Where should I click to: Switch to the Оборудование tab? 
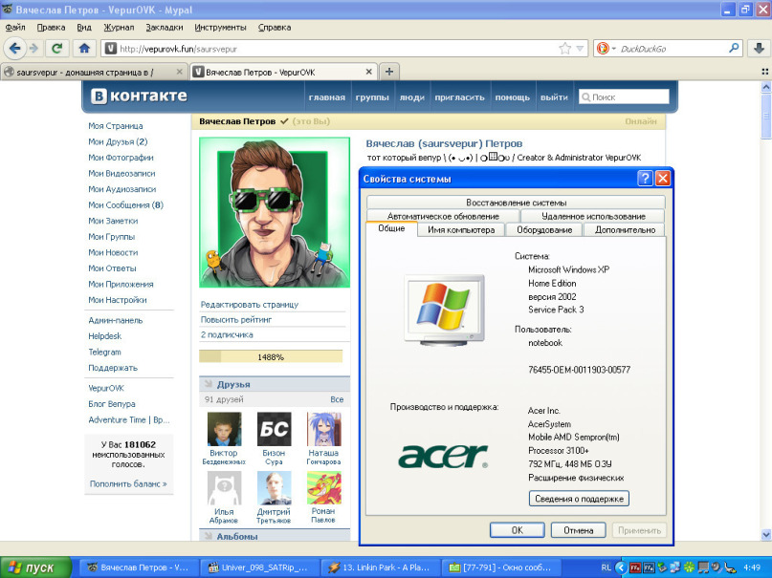point(544,230)
